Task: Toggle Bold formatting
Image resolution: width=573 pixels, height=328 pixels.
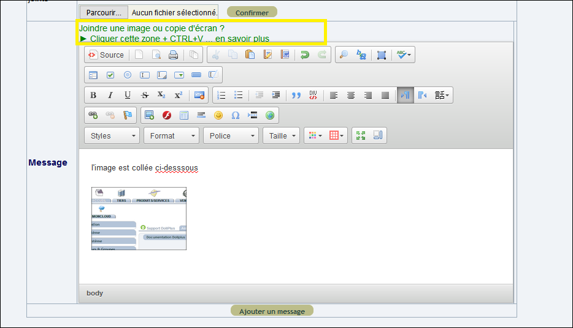Action: coord(93,95)
